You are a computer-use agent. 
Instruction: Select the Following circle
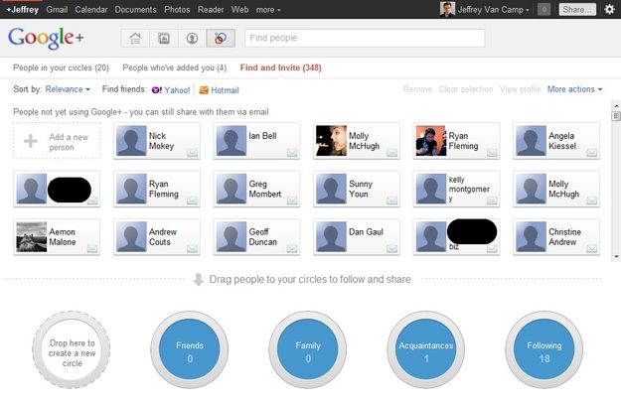point(544,349)
